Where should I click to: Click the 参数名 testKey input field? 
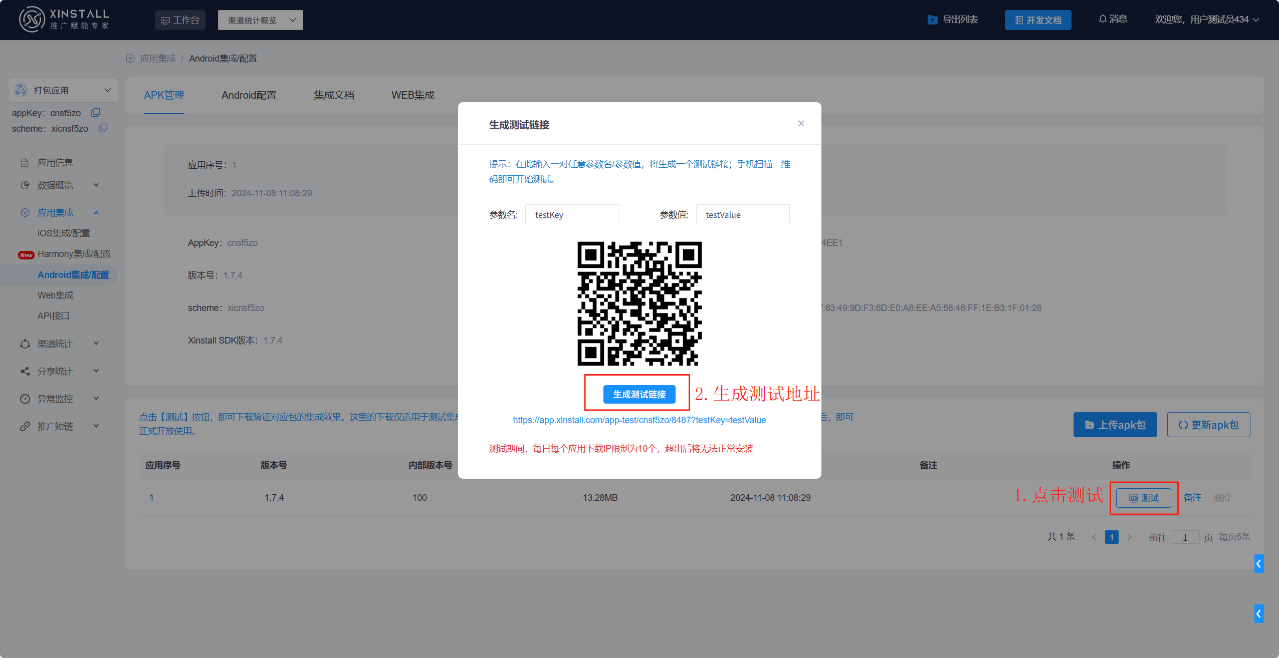point(572,215)
